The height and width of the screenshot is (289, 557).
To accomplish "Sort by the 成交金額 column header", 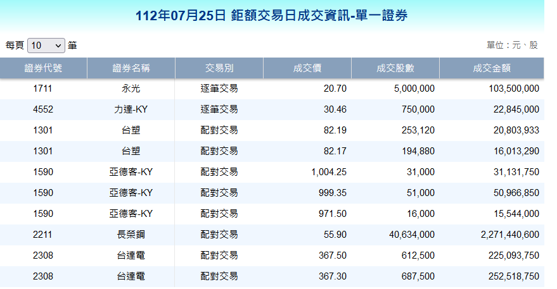I will pos(492,68).
